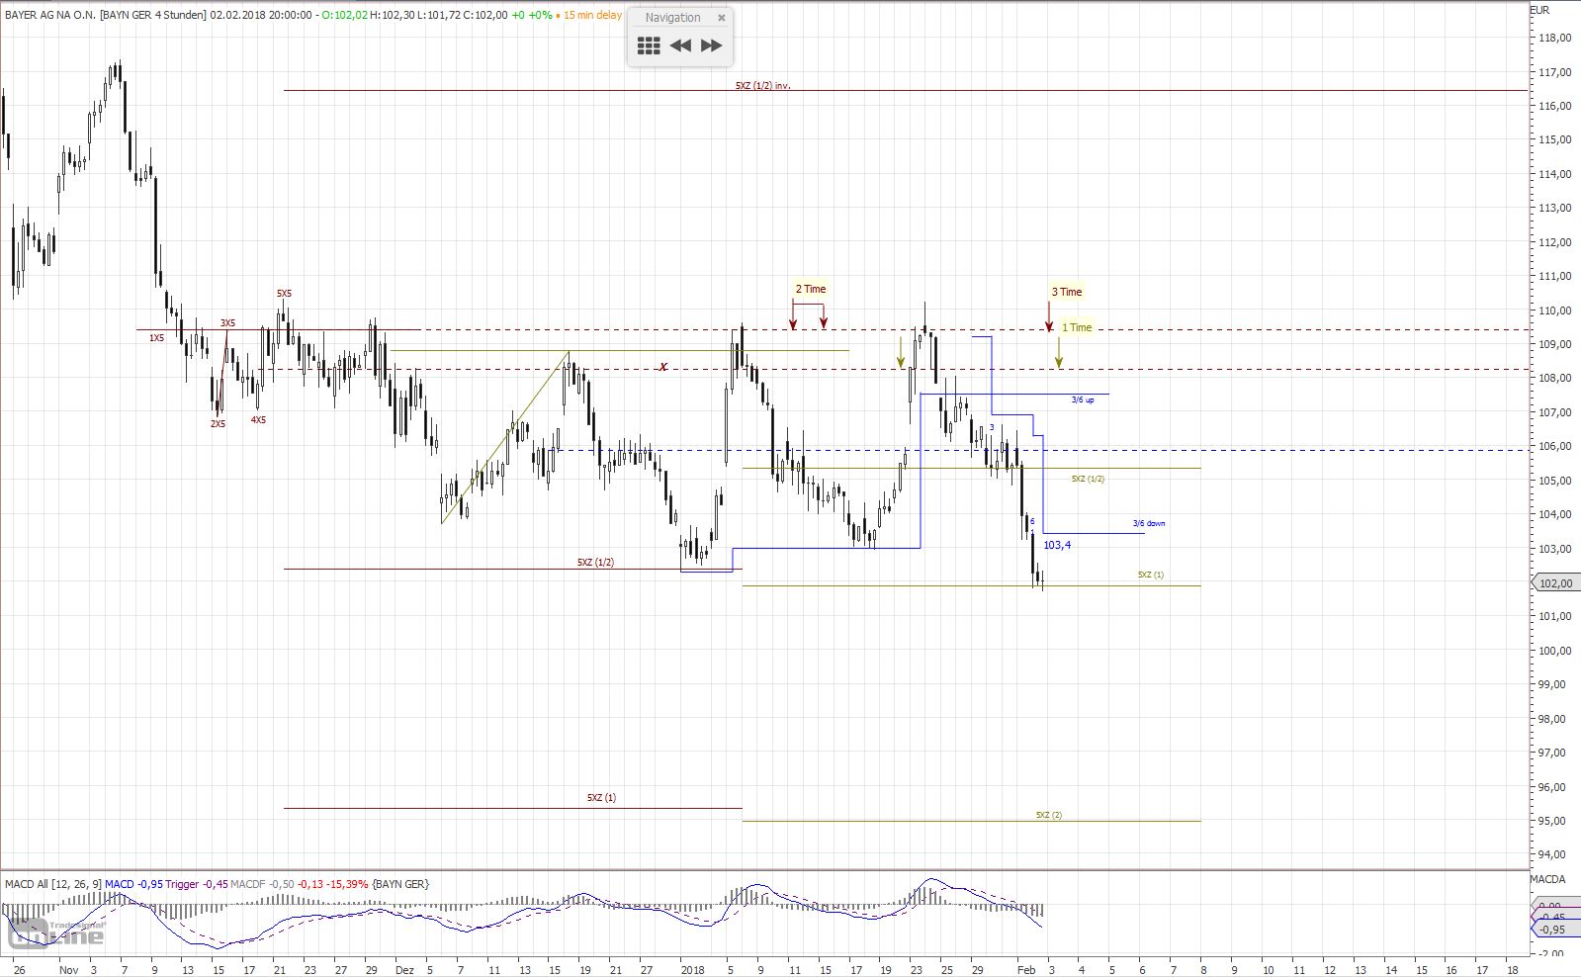The height and width of the screenshot is (977, 1581).
Task: Click the '5X5' wave label
Action: click(x=284, y=294)
